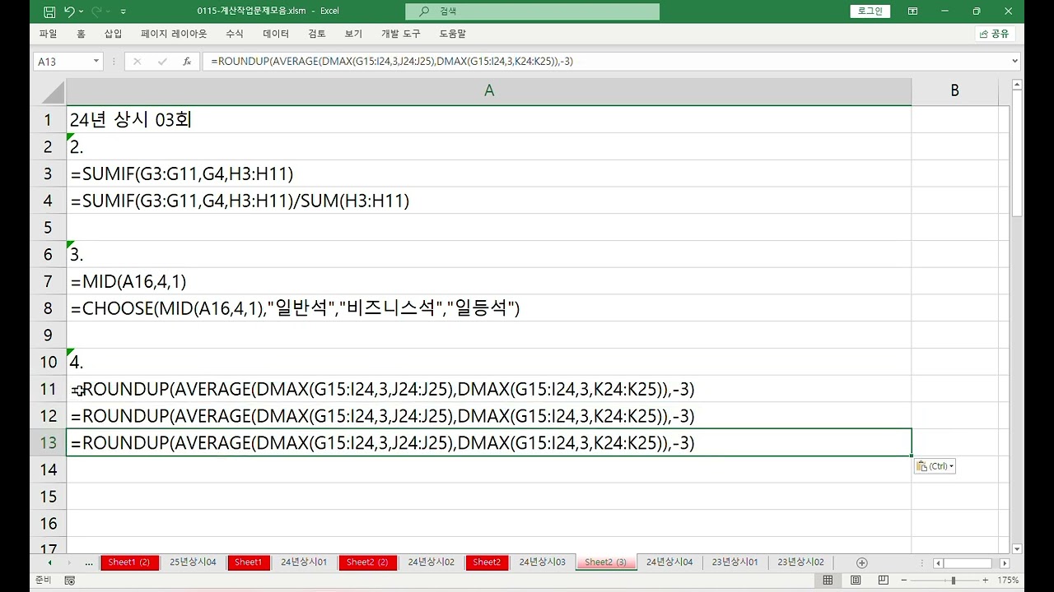1054x592 pixels.
Task: Expand the Name Box dropdown arrow
Action: pyautogui.click(x=96, y=62)
